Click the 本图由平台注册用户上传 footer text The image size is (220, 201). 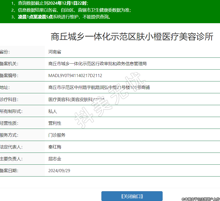[x=200, y=199]
